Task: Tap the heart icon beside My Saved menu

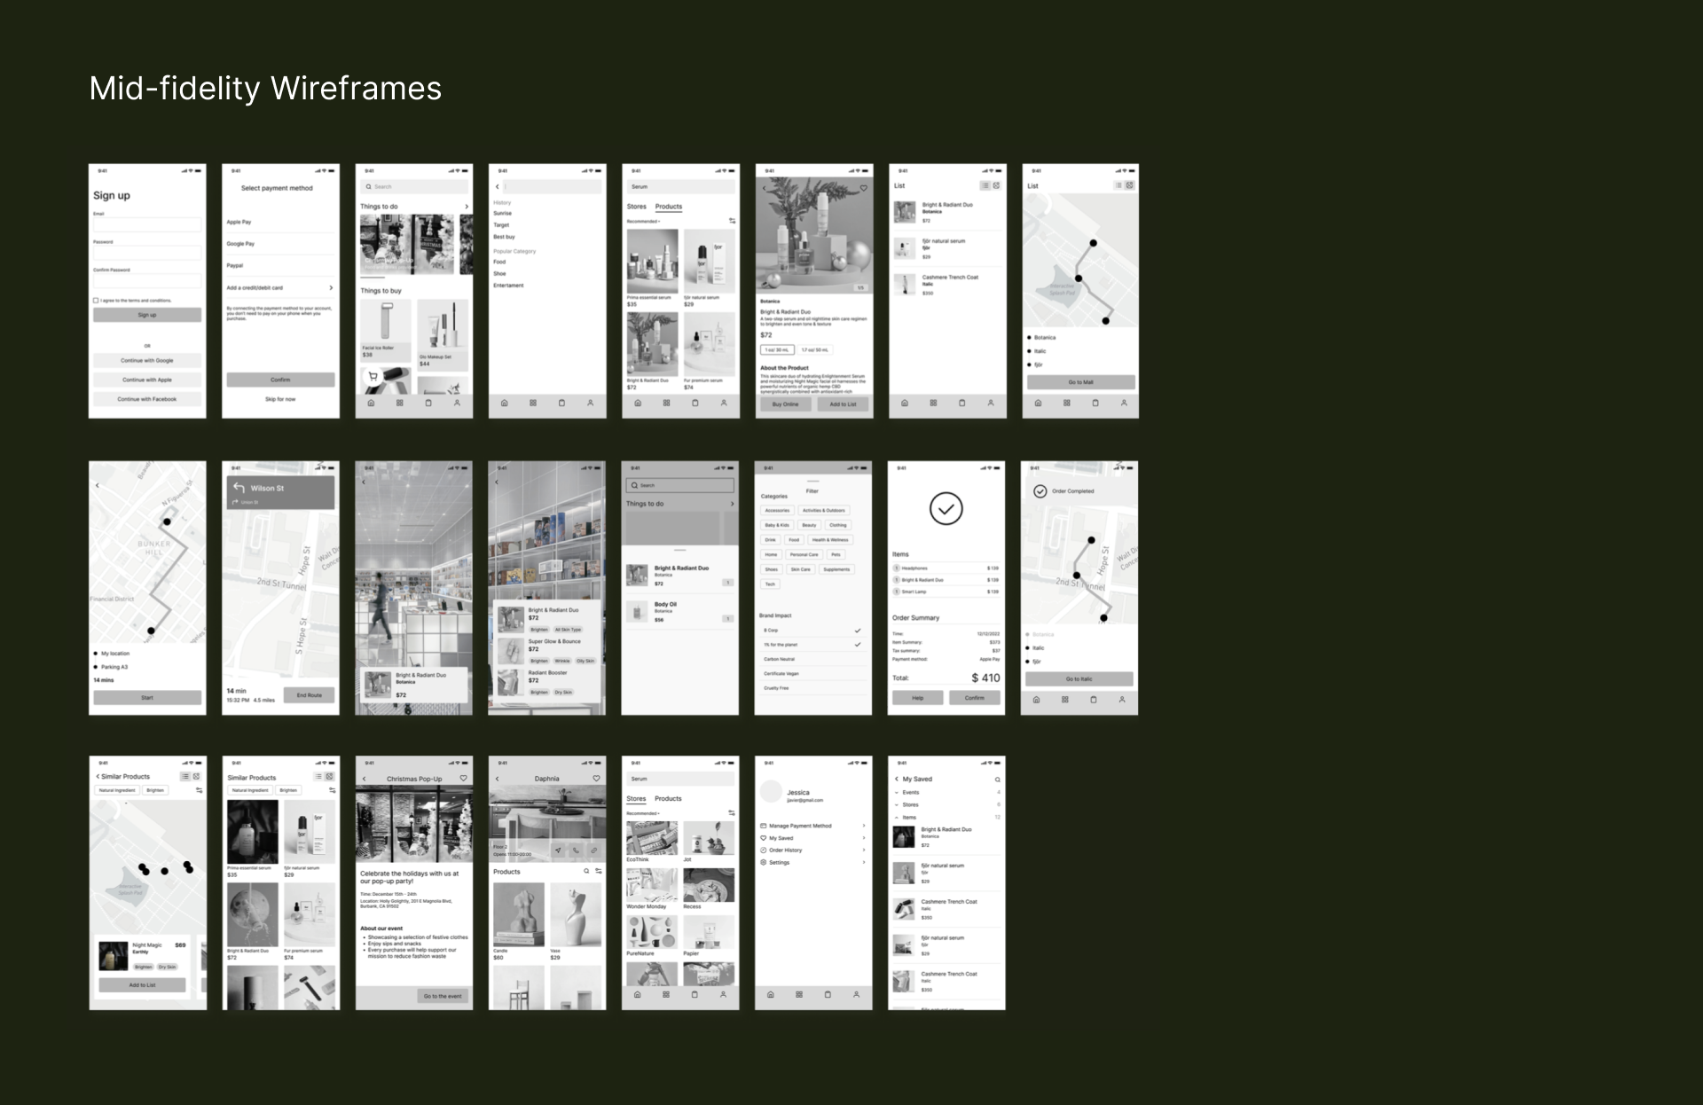Action: click(x=763, y=838)
